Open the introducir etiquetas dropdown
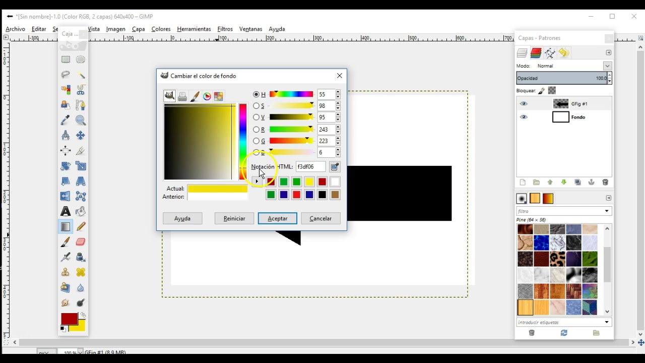Image resolution: width=645 pixels, height=363 pixels. 607,322
